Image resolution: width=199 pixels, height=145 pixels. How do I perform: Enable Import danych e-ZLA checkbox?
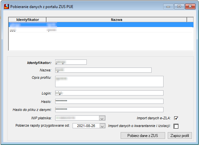coord(176,118)
